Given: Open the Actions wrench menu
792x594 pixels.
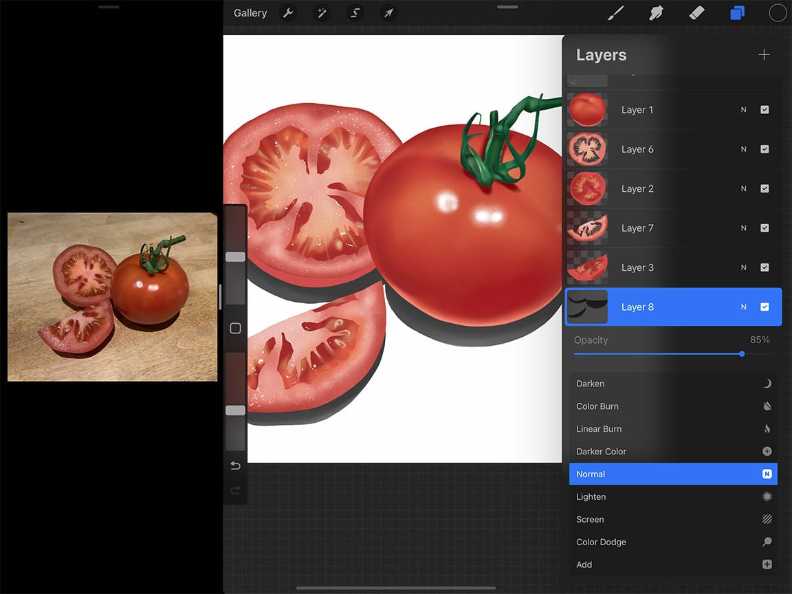Looking at the screenshot, I should (288, 12).
